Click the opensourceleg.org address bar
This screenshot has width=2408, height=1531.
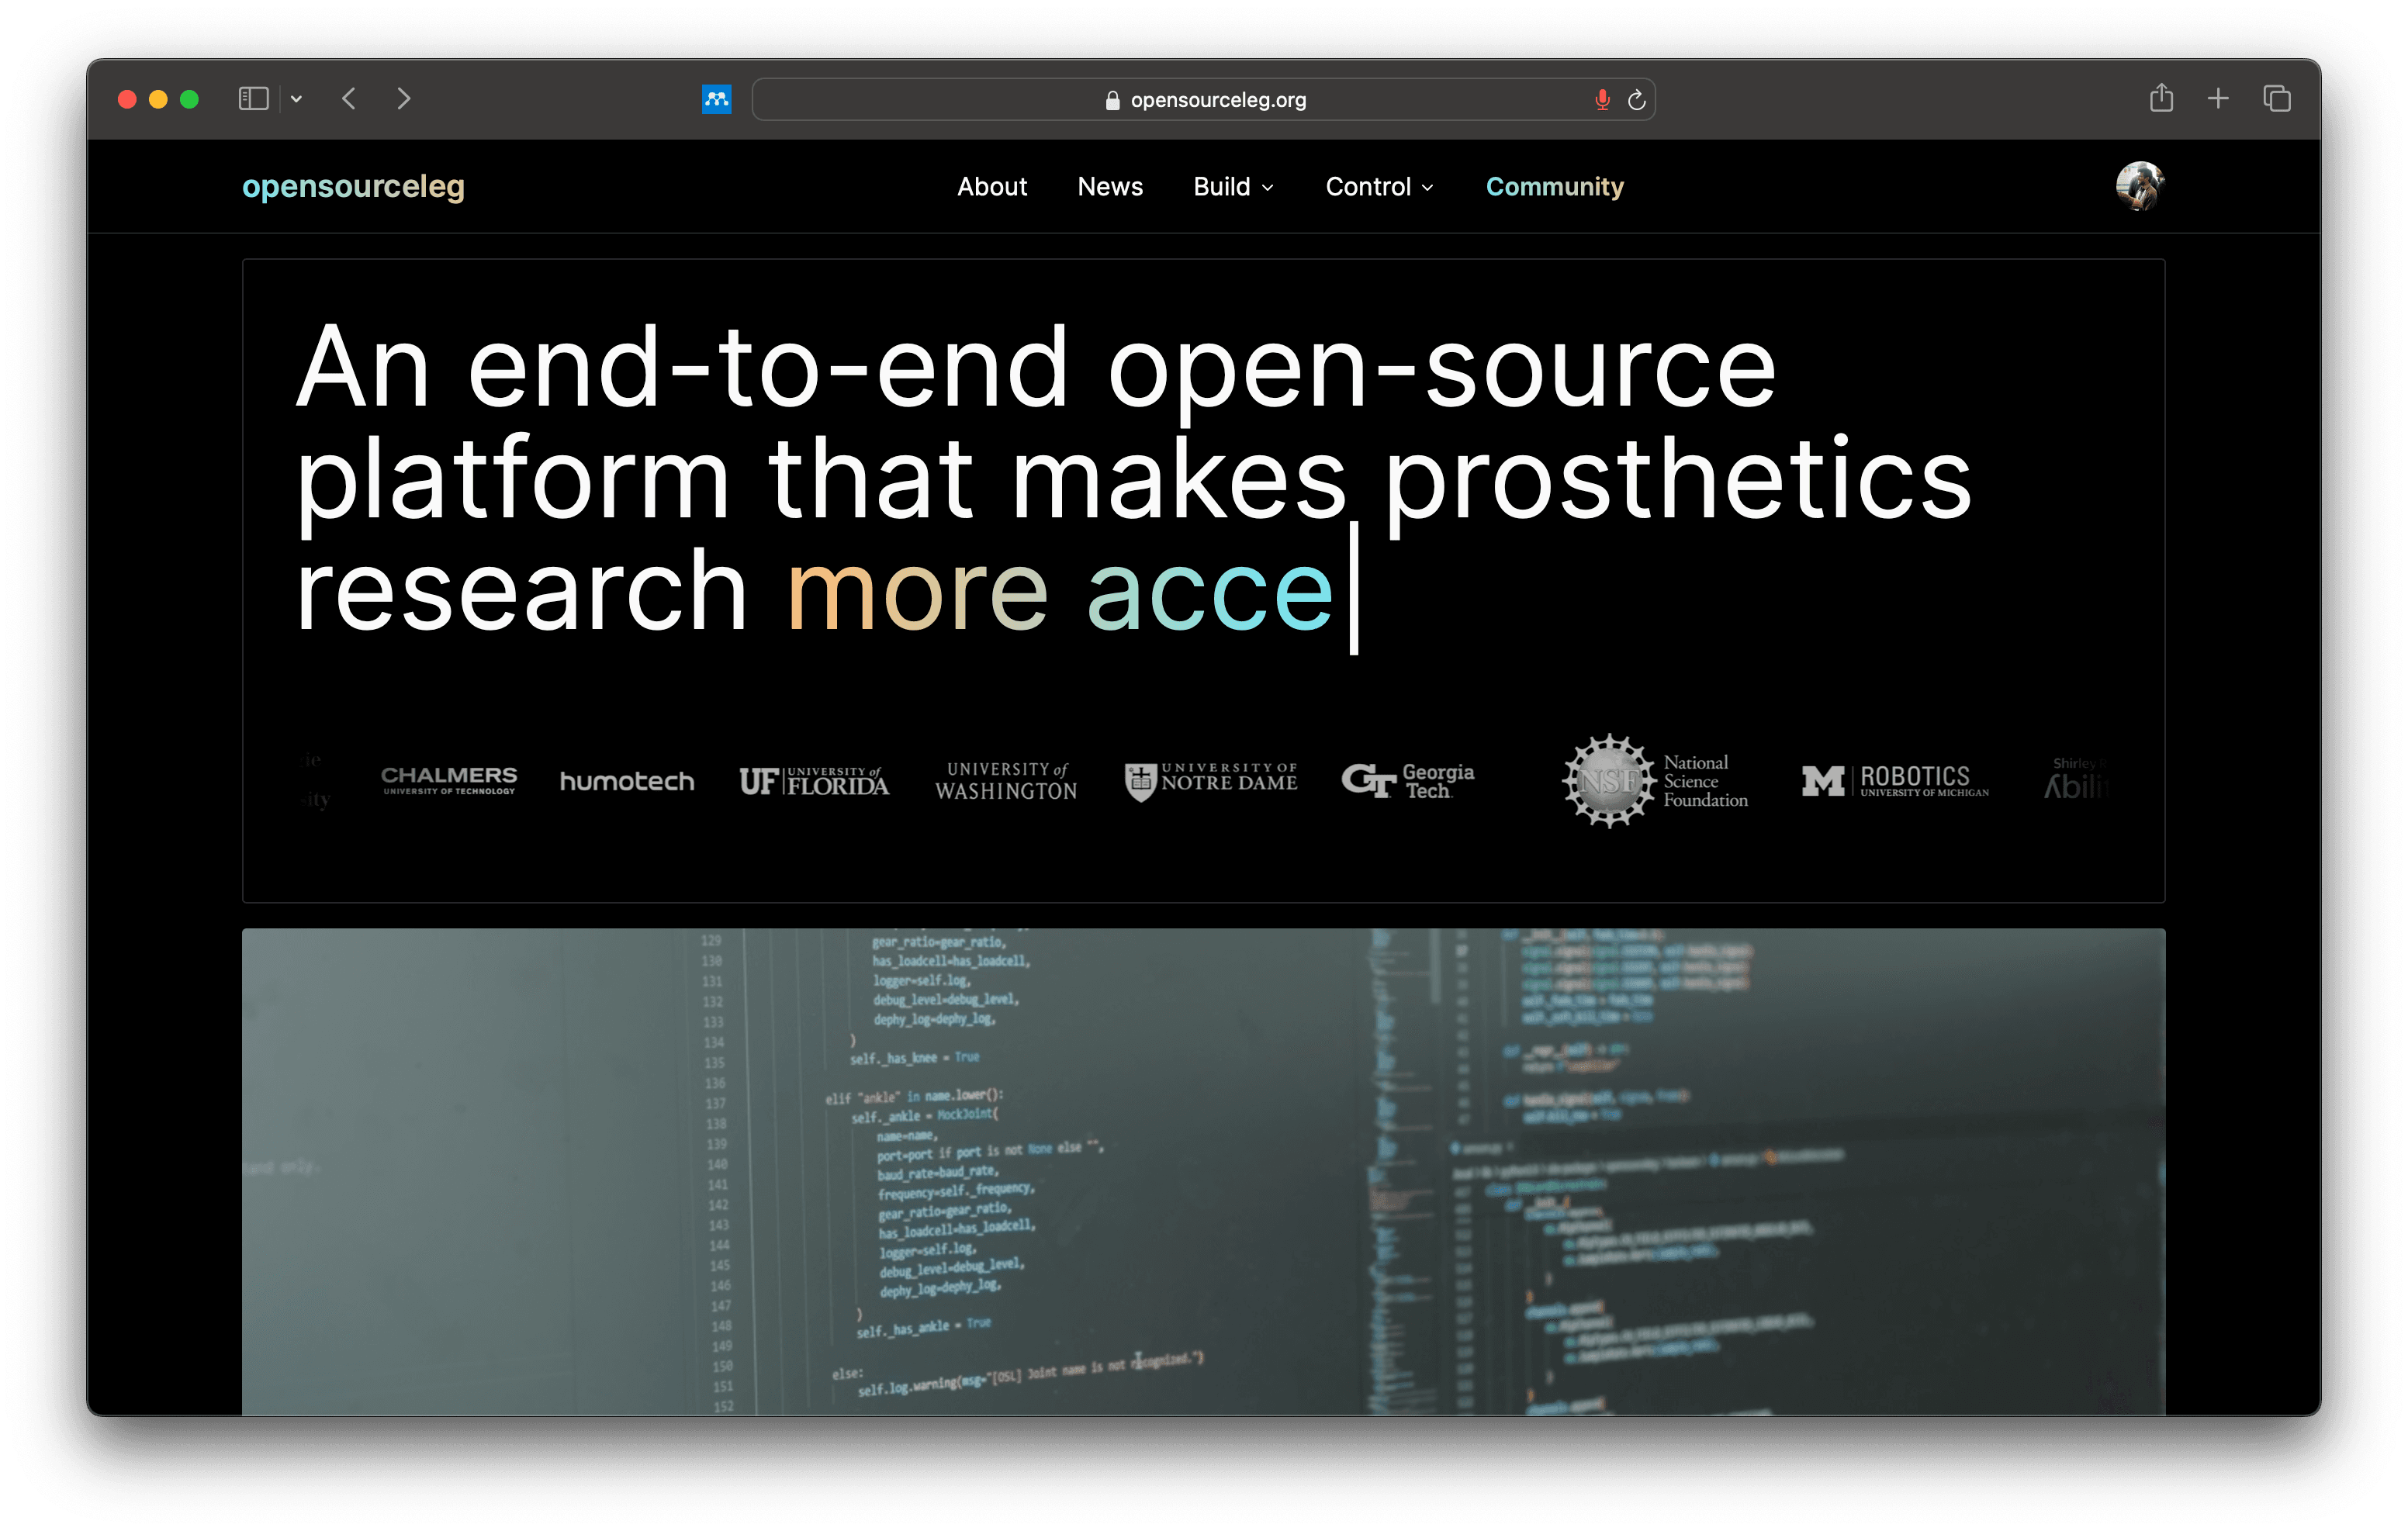[1203, 100]
